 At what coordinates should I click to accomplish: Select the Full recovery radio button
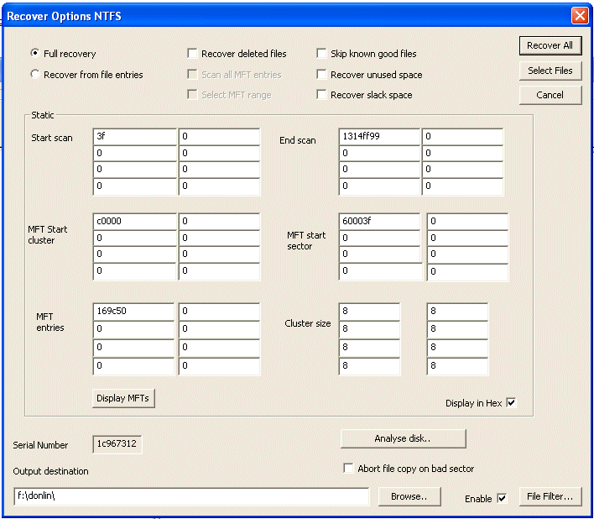pos(35,54)
